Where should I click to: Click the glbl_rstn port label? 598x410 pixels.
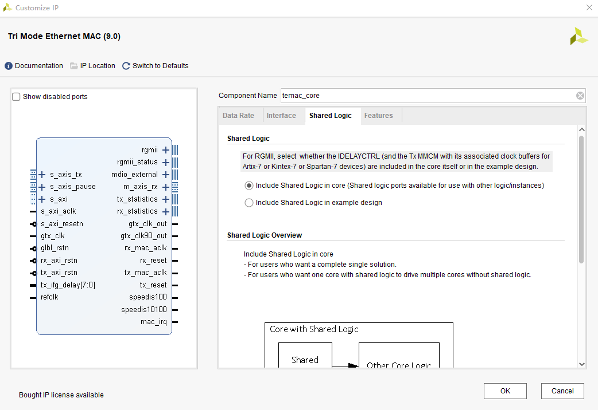click(x=55, y=248)
